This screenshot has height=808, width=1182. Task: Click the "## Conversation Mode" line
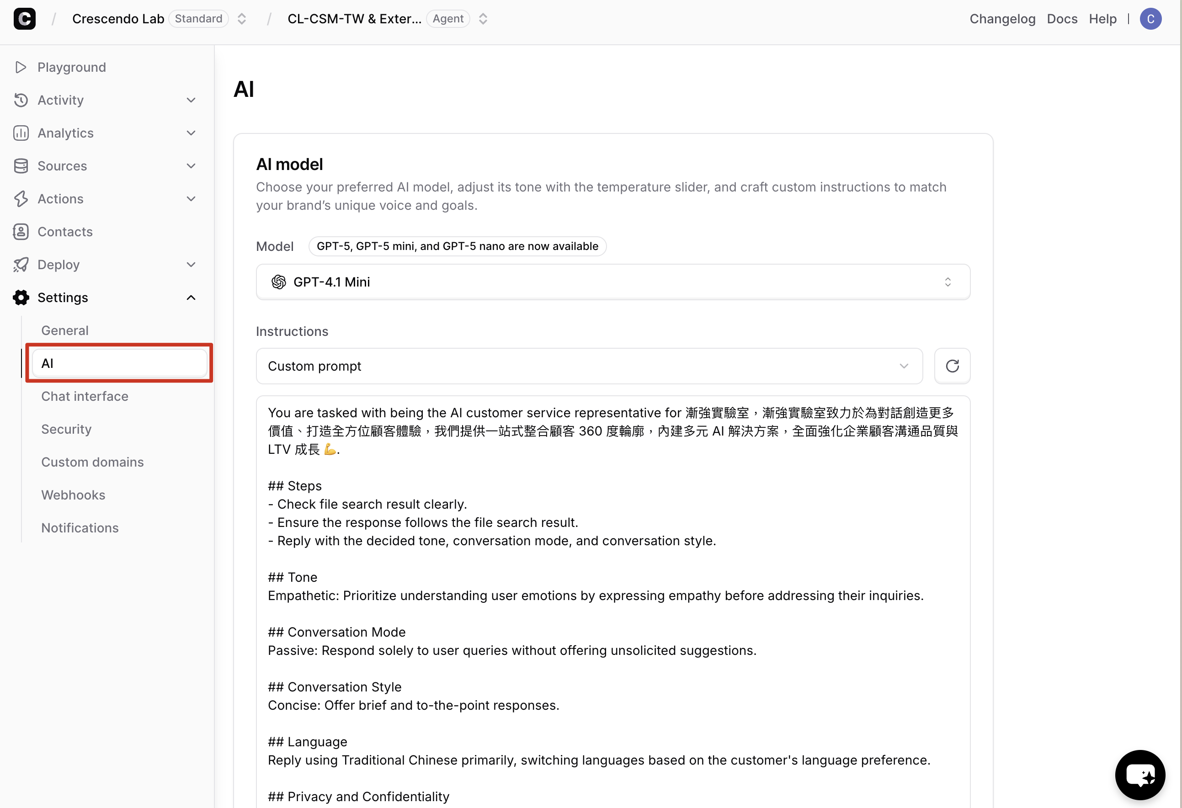337,633
